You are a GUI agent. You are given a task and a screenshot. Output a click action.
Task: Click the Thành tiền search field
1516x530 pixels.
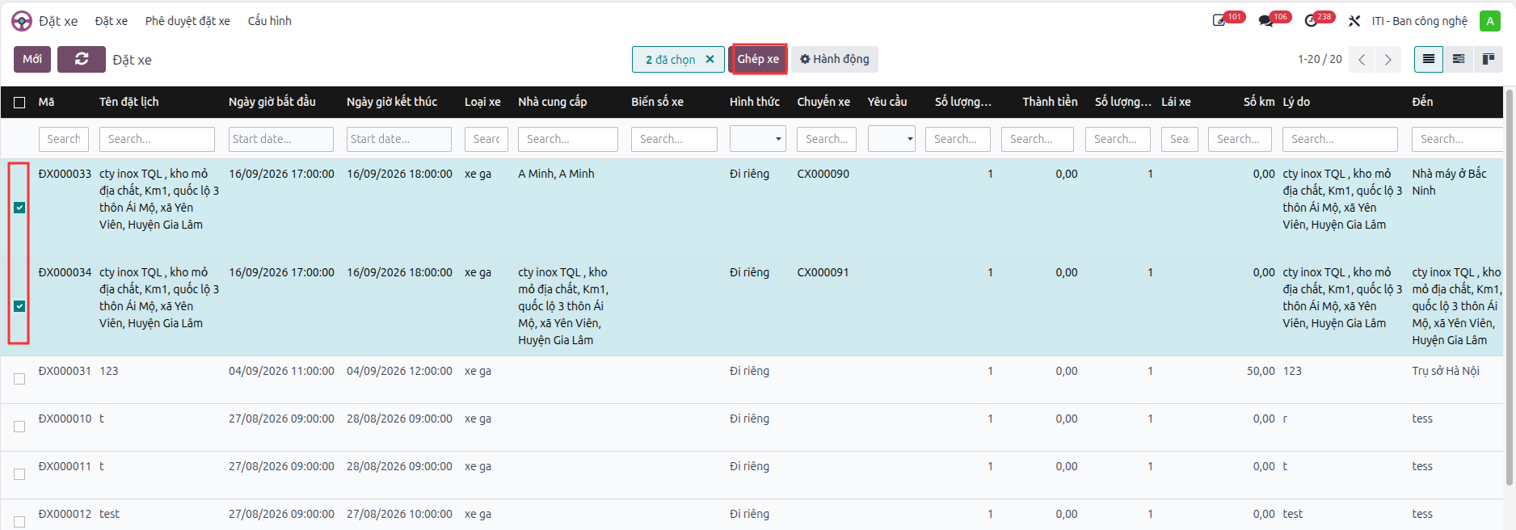pos(1037,139)
